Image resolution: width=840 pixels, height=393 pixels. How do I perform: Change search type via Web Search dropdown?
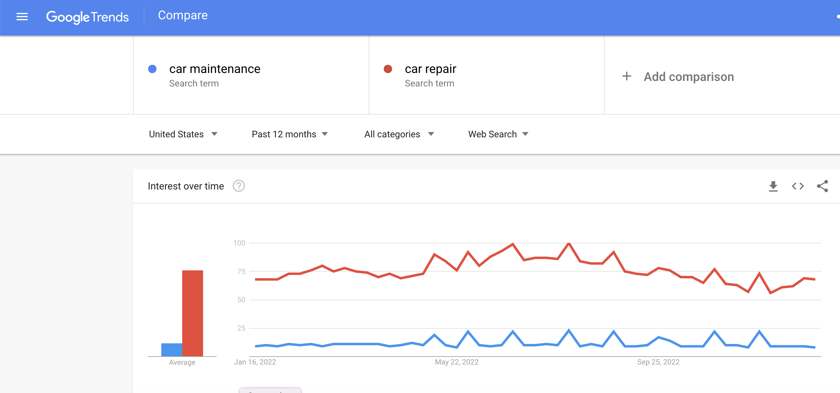(x=498, y=134)
